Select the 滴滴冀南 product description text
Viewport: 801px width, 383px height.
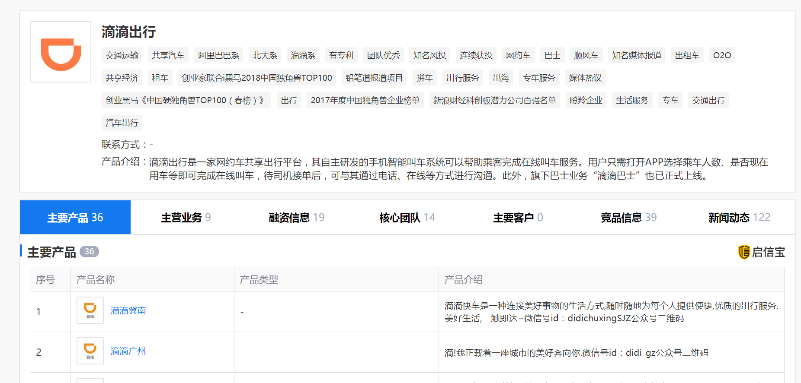[612, 312]
